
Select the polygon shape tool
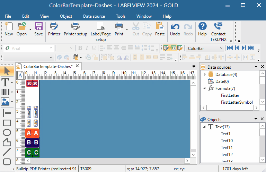tap(7, 142)
